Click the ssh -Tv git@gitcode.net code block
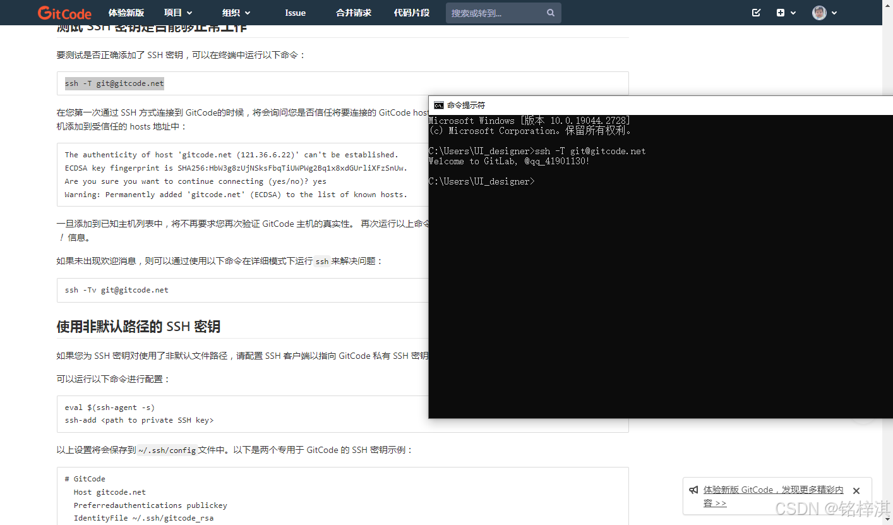 click(x=243, y=290)
